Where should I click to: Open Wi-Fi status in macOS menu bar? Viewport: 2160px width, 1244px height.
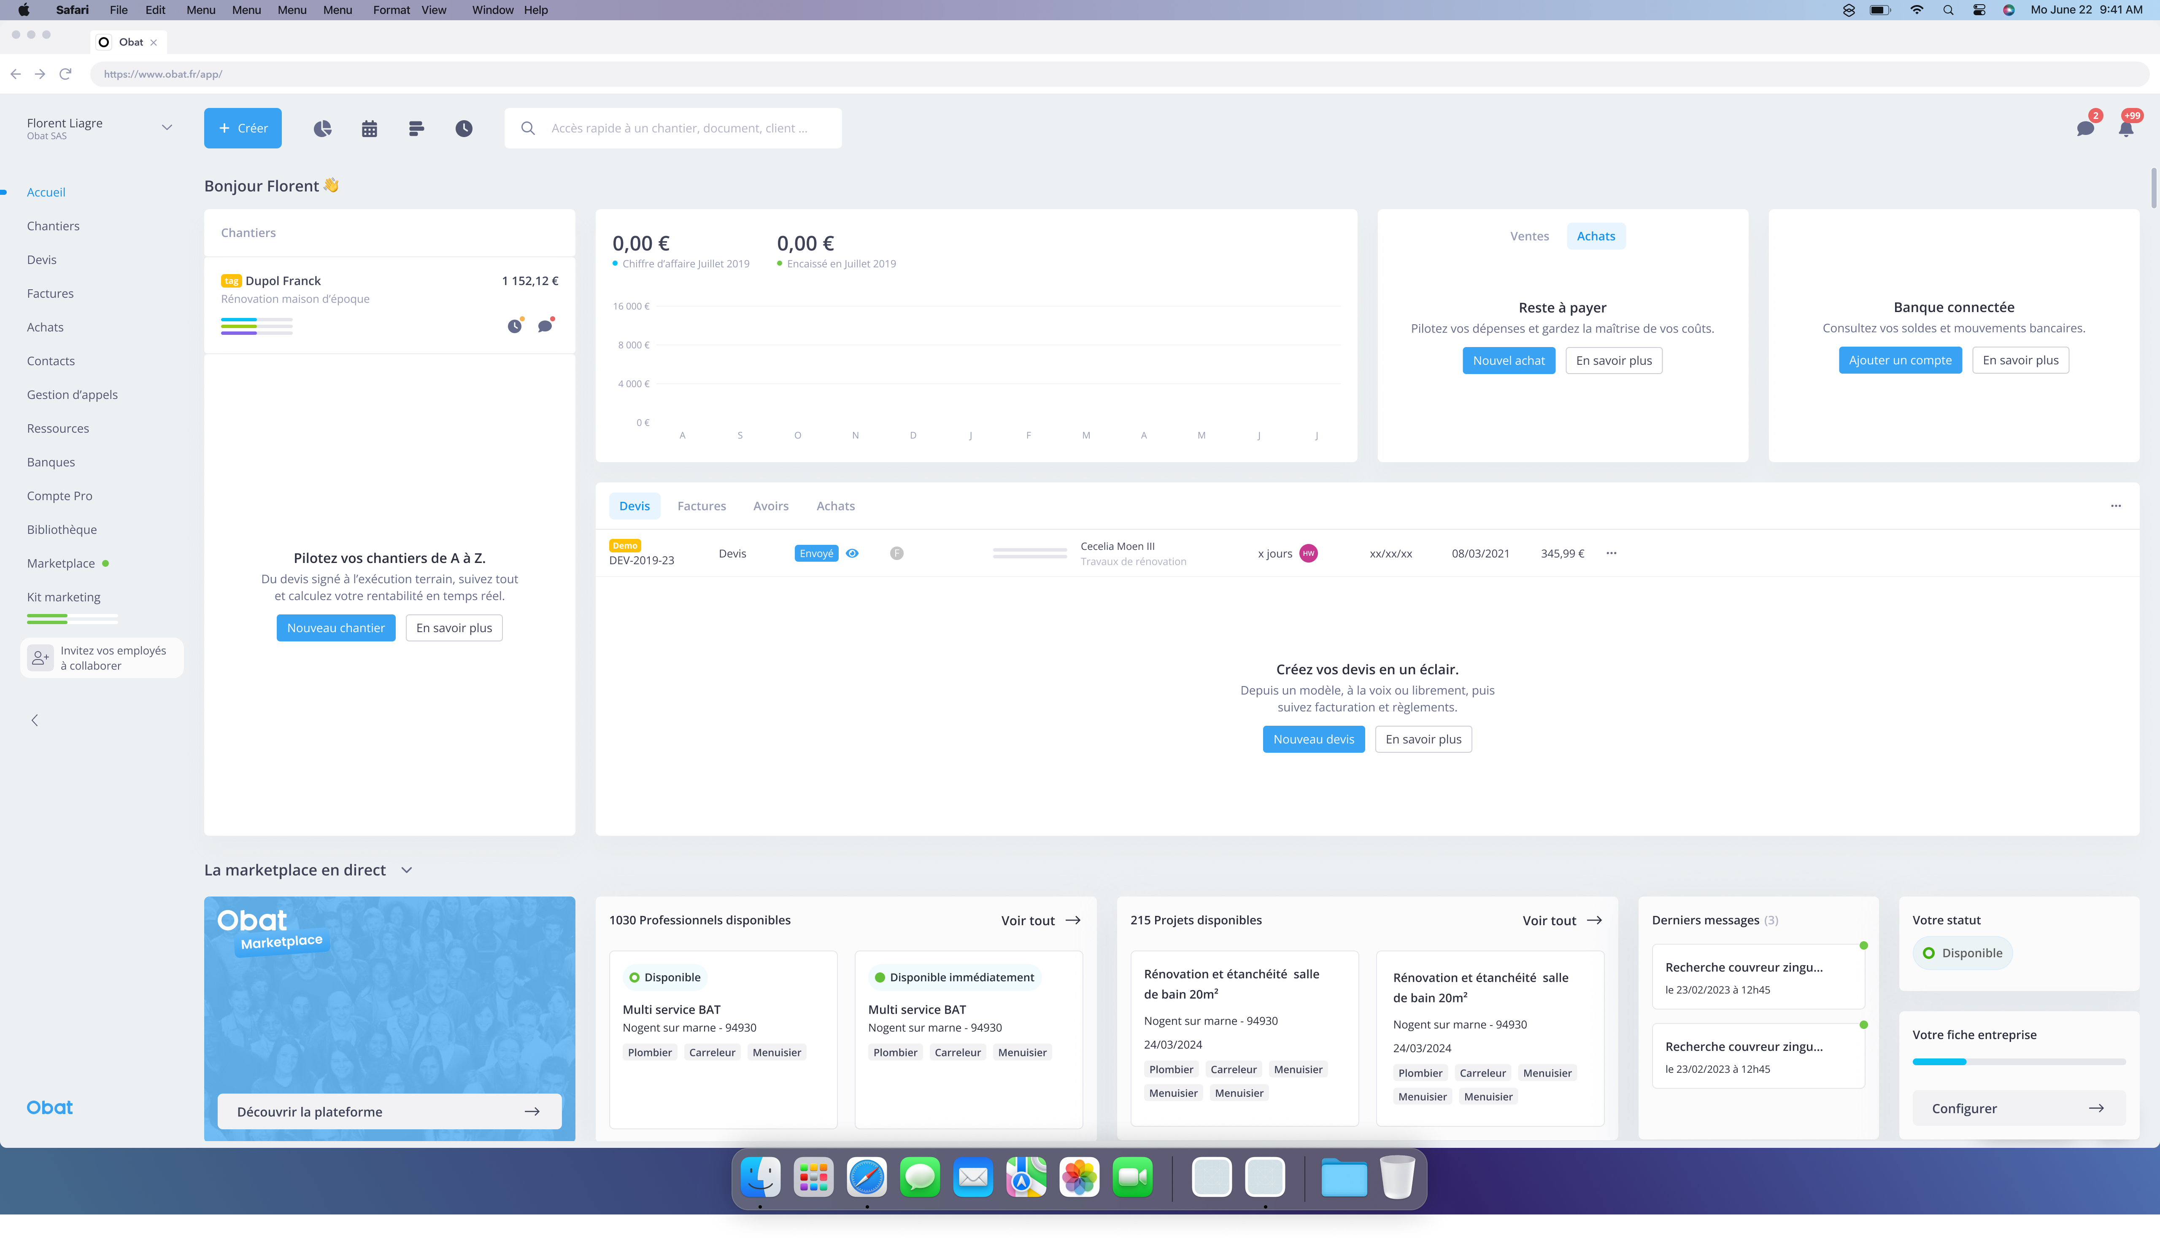[1917, 10]
